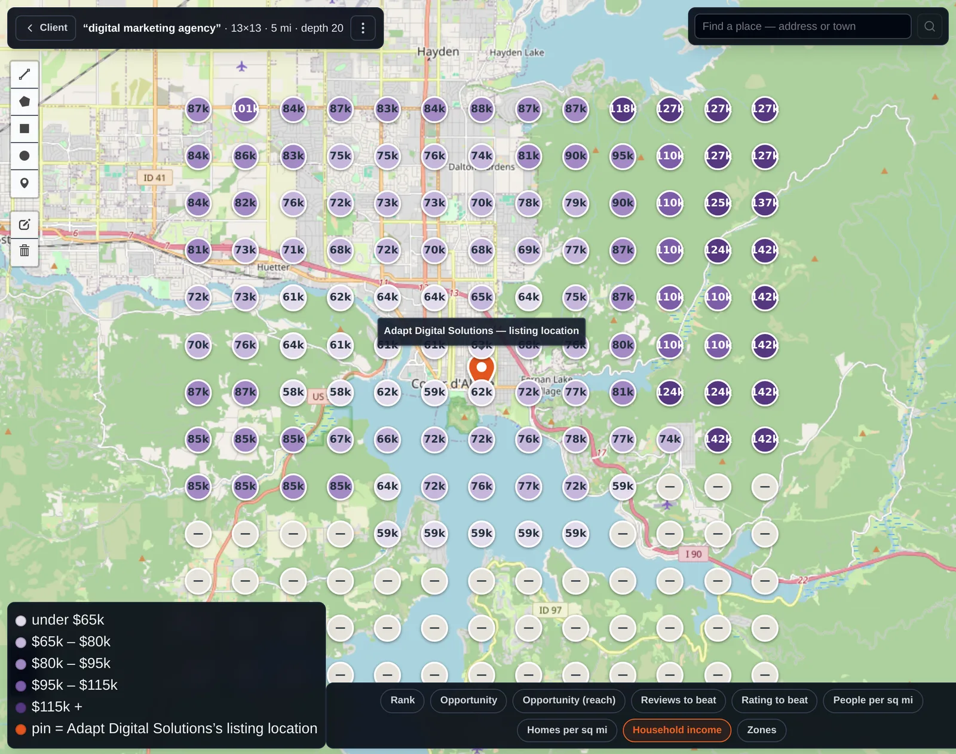956x754 pixels.
Task: Click the 118k income grid point
Action: pyautogui.click(x=623, y=109)
